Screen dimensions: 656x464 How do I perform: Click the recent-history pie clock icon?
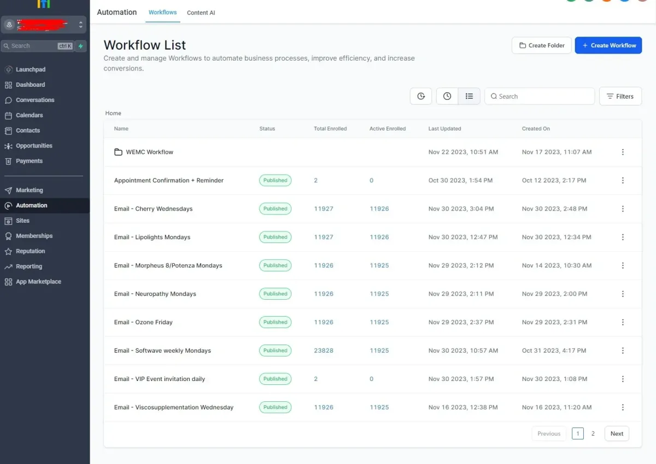pos(421,96)
